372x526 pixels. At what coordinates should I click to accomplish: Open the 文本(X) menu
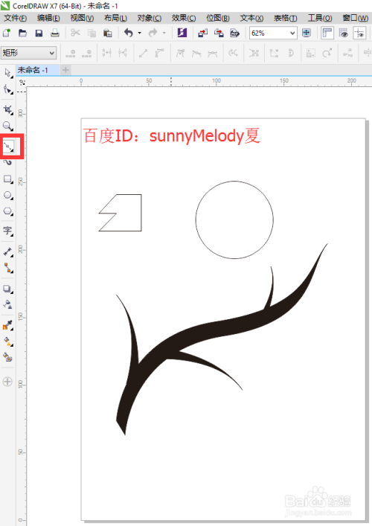click(x=251, y=18)
